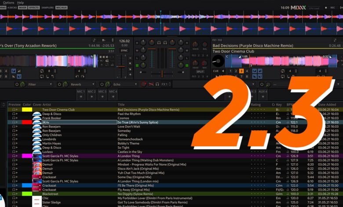The height and width of the screenshot is (207, 343).
Task: Click right deck reverse arrow icon
Action: tap(223, 71)
